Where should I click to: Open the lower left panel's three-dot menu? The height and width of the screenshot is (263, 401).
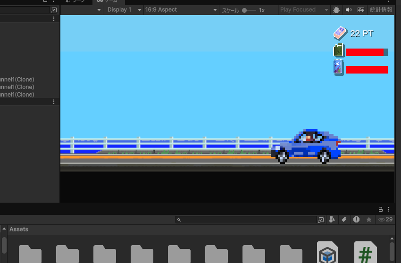54,102
